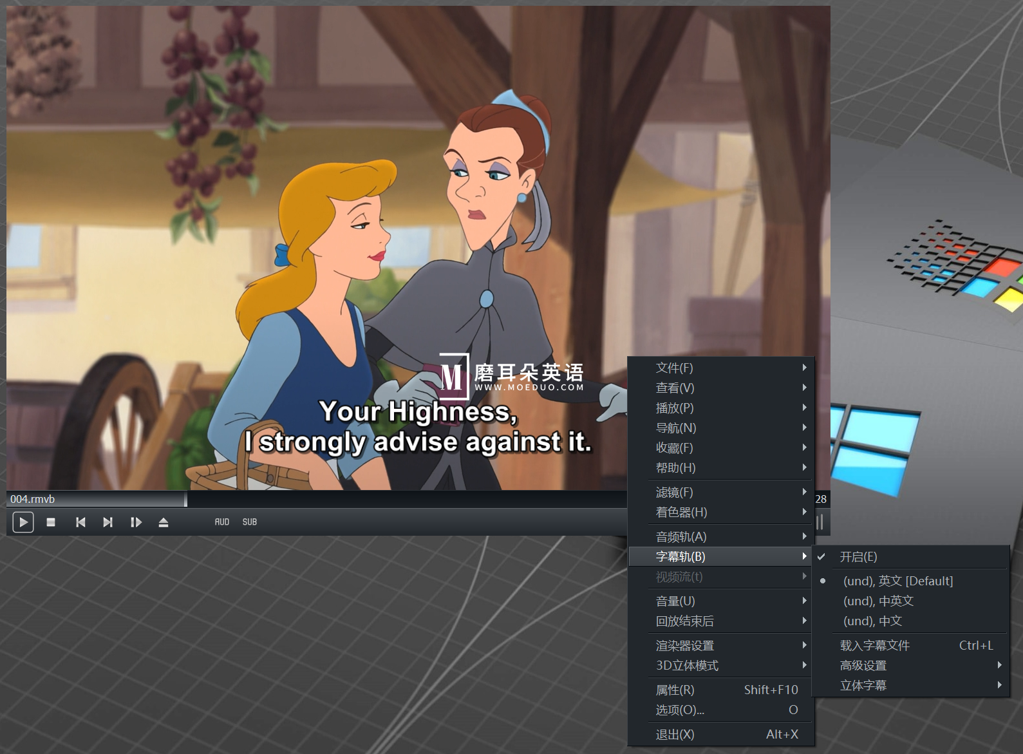1023x754 pixels.
Task: Click the eject/open file icon
Action: 164,522
